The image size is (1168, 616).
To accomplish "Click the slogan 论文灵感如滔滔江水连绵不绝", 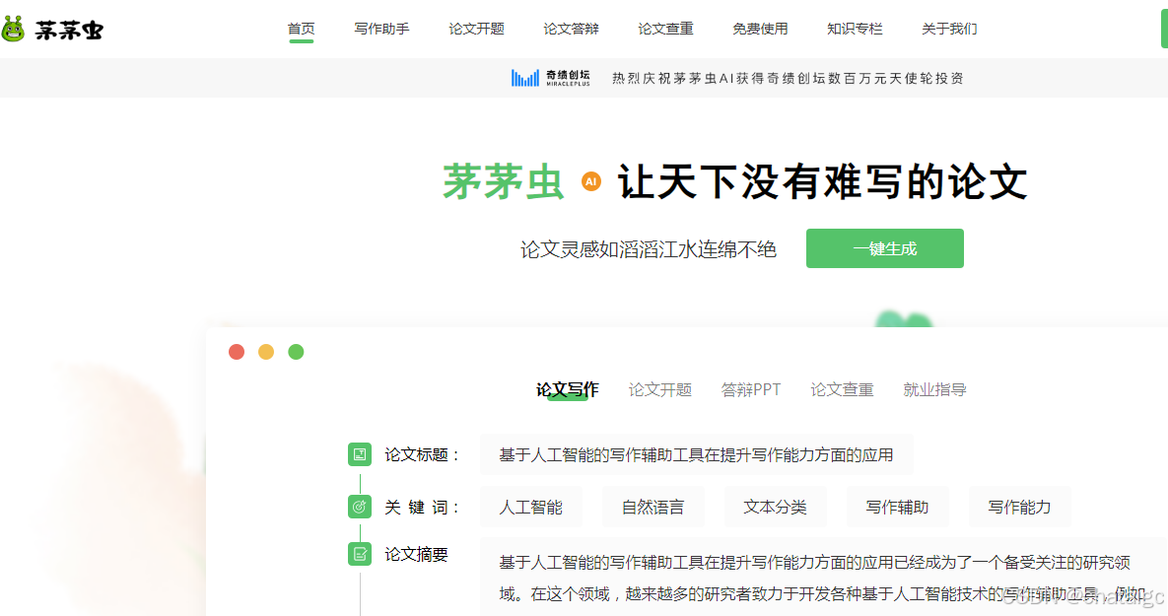I will 648,248.
